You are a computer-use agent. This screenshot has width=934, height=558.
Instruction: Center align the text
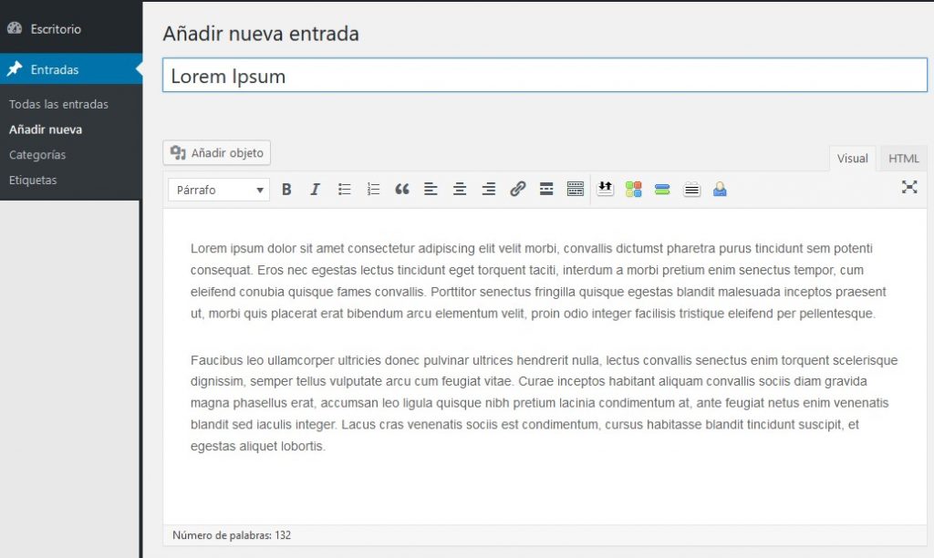[460, 190]
